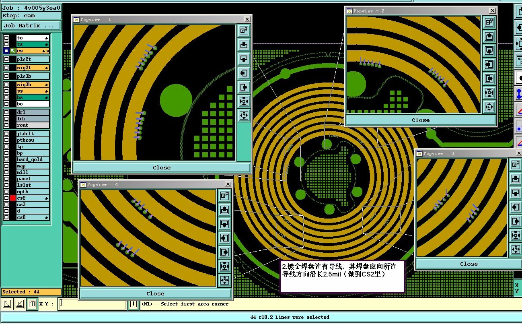The width and height of the screenshot is (522, 324).
Task: Pan up in Popview 1
Action: (244, 45)
